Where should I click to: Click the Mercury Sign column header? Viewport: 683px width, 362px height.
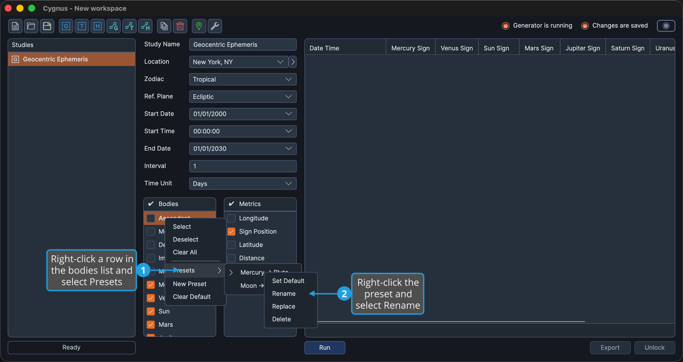(x=410, y=48)
